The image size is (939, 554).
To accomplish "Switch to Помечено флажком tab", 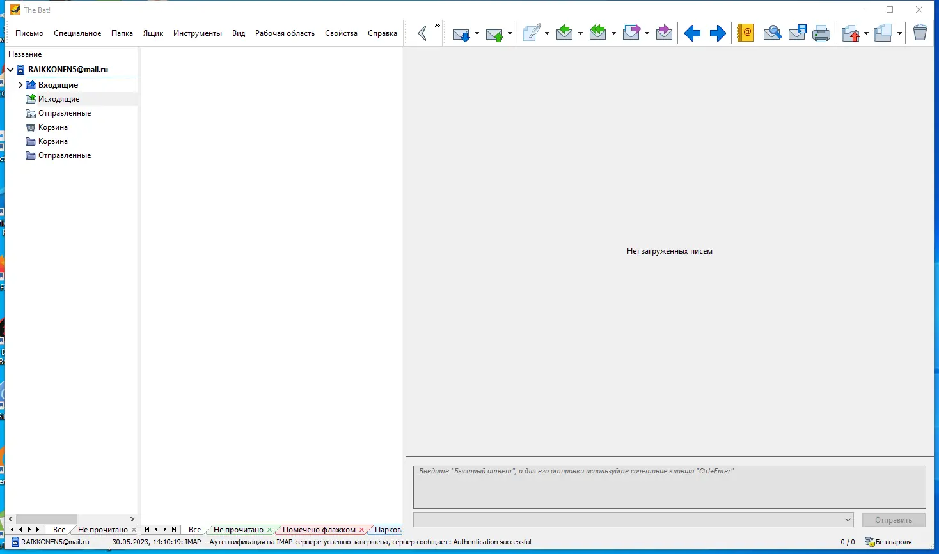I will (x=319, y=530).
